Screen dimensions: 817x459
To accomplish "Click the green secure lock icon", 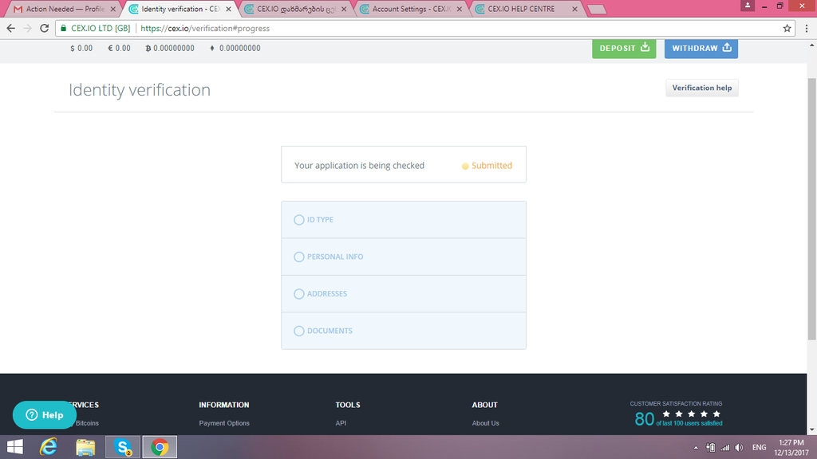I will pyautogui.click(x=64, y=28).
